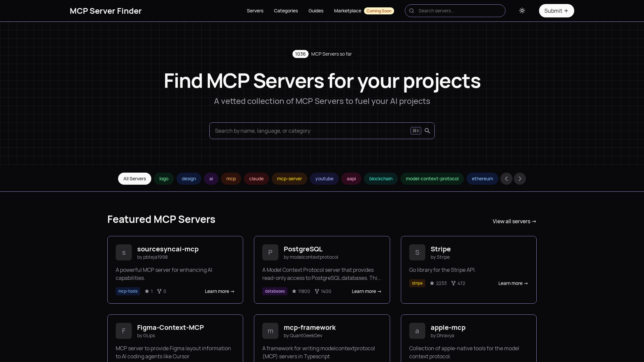Open the Figma-Context-MCP card title
The width and height of the screenshot is (644, 362).
click(170, 327)
